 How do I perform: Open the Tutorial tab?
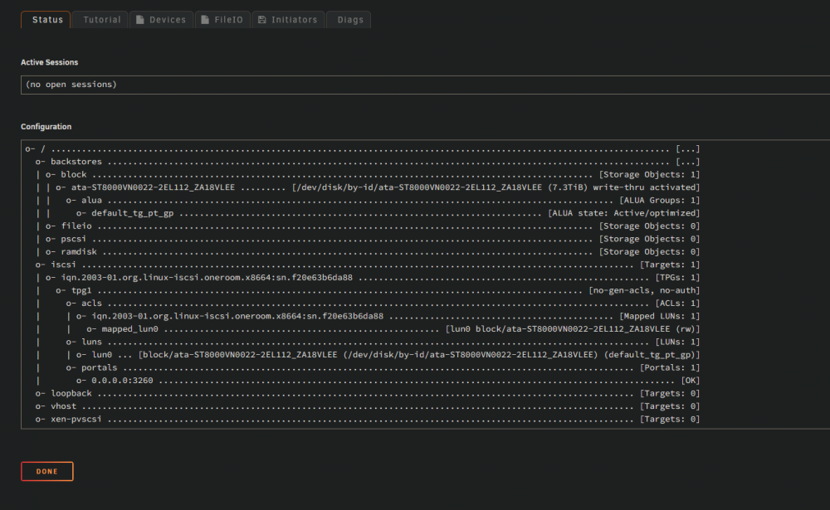point(100,20)
